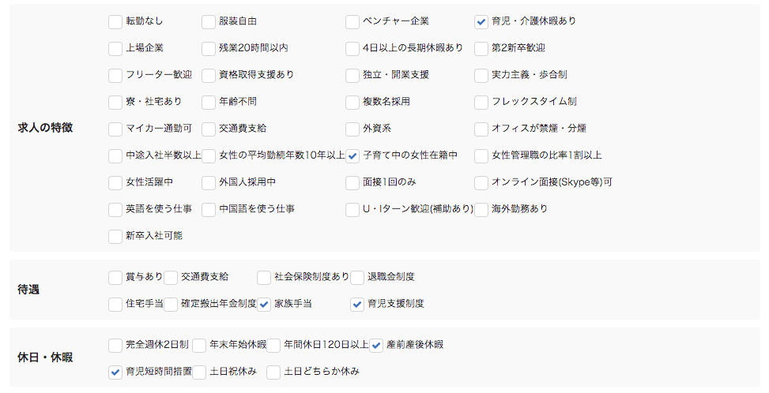The height and width of the screenshot is (393, 769).
Task: Tick the 残業20時間以内 checkbox
Action: 209,49
